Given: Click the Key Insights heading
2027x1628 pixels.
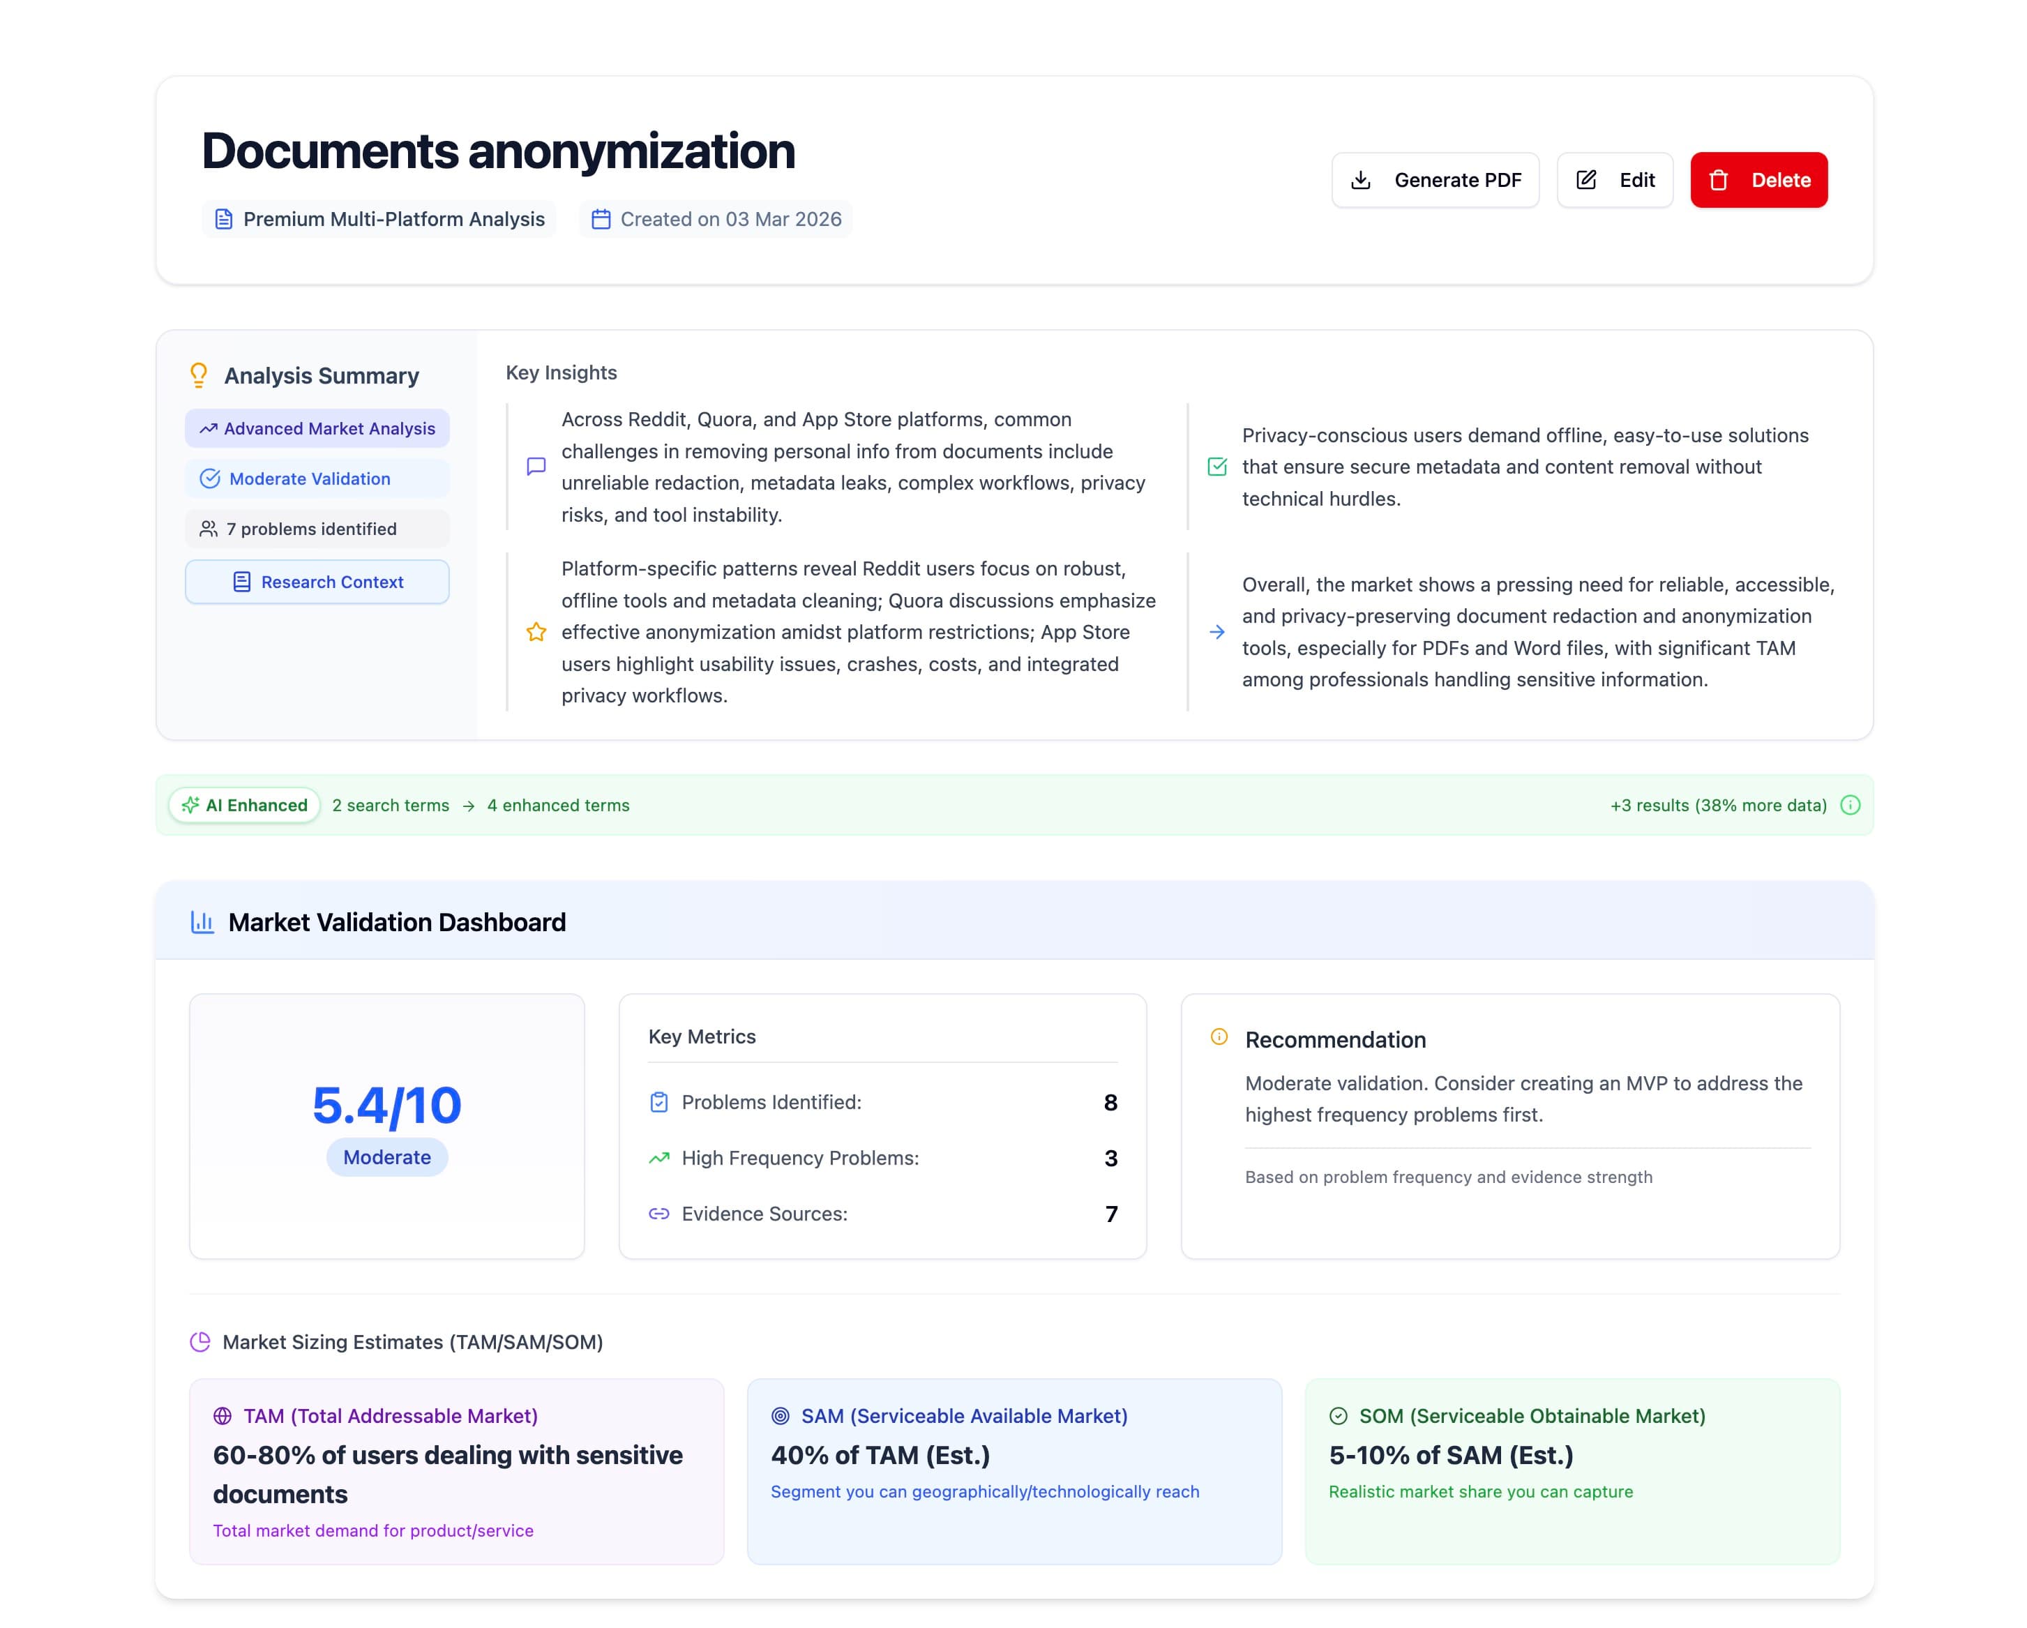Looking at the screenshot, I should coord(562,373).
